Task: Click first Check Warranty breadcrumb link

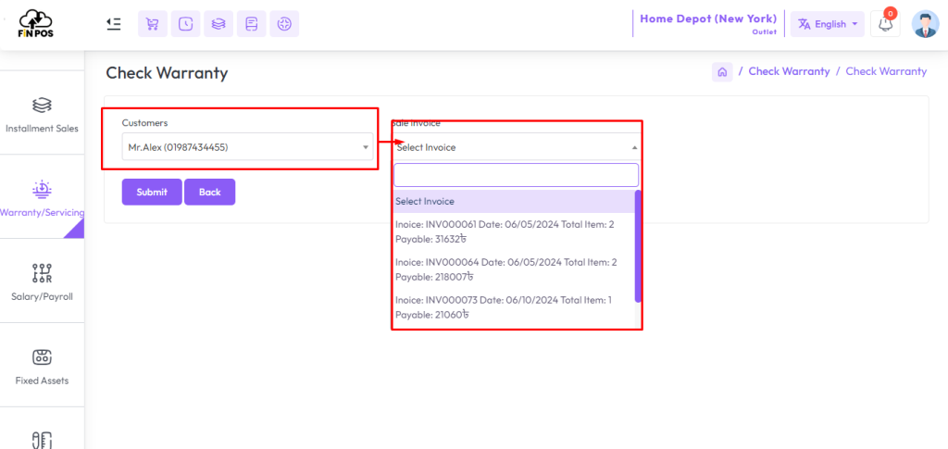Action: point(789,71)
